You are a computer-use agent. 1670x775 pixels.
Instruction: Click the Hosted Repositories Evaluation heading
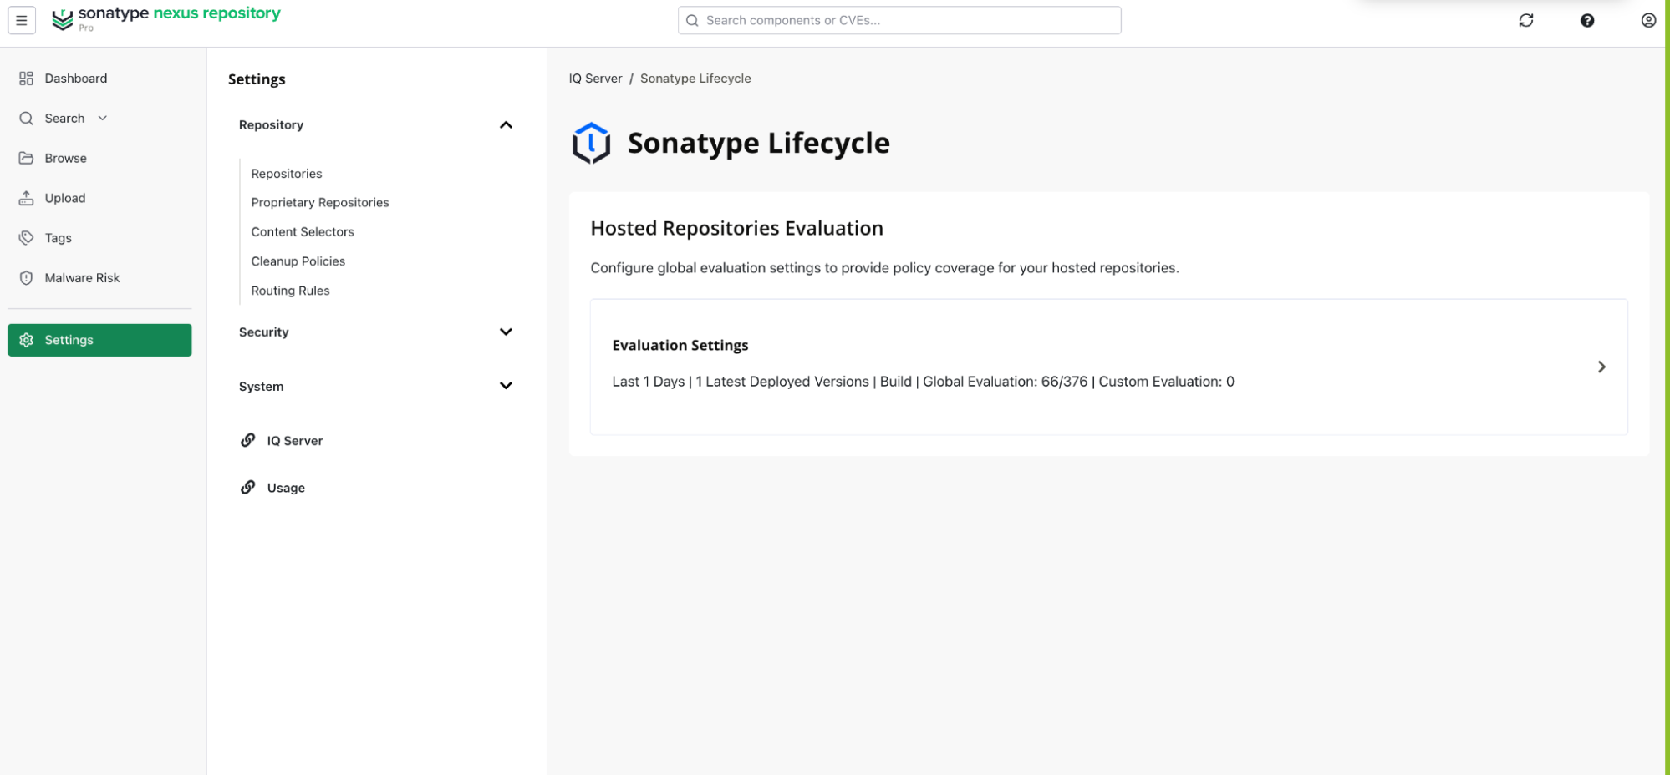[736, 228]
